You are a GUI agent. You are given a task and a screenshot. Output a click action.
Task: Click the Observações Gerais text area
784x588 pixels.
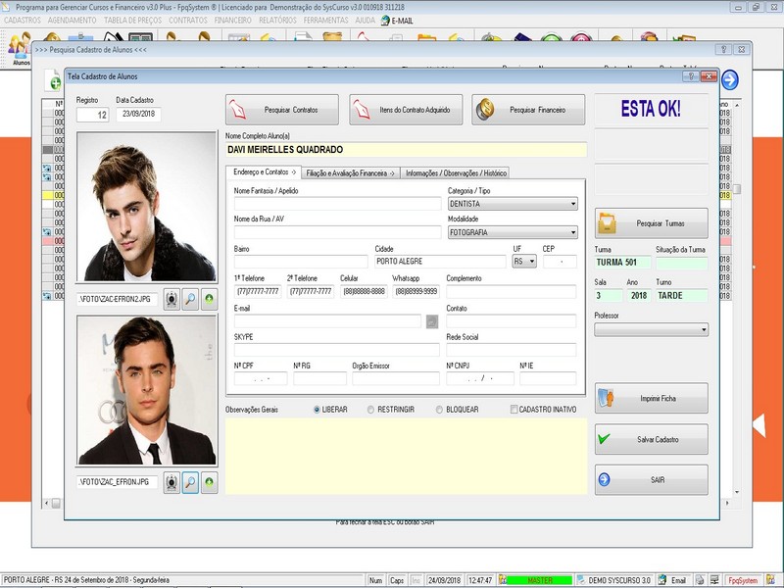[406, 457]
